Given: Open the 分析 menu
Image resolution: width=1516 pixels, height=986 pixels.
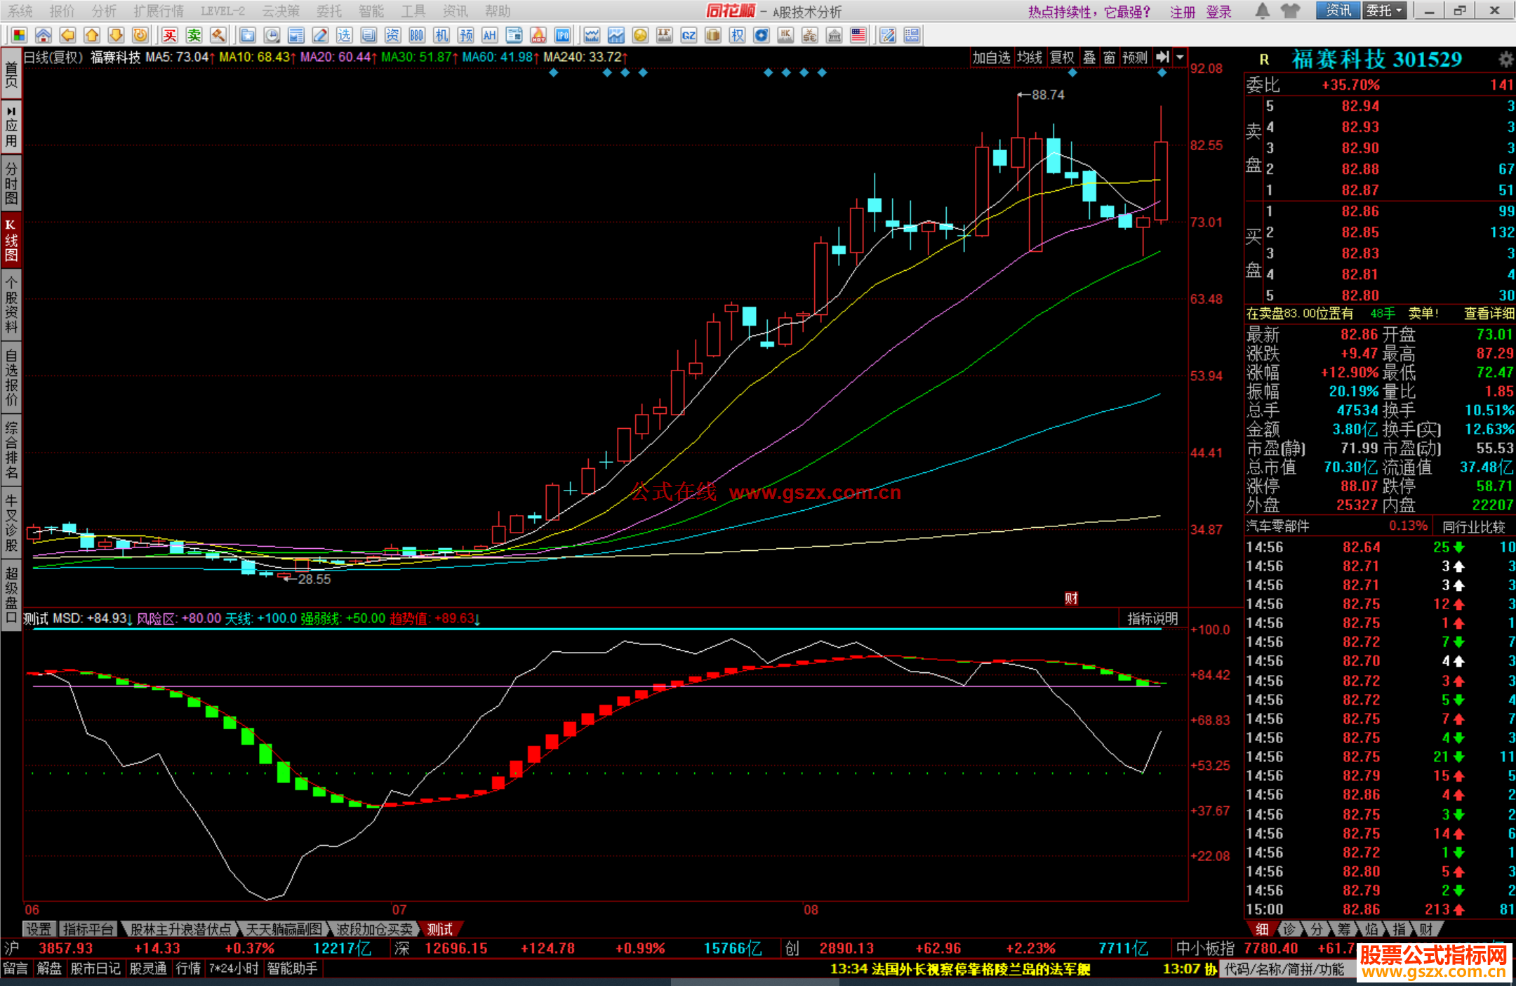Looking at the screenshot, I should pyautogui.click(x=104, y=11).
